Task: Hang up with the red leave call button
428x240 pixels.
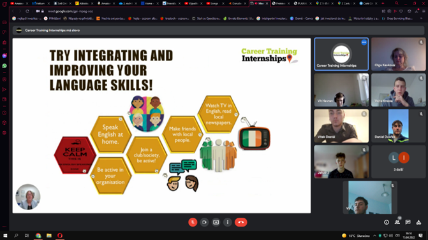Action: [x=240, y=222]
